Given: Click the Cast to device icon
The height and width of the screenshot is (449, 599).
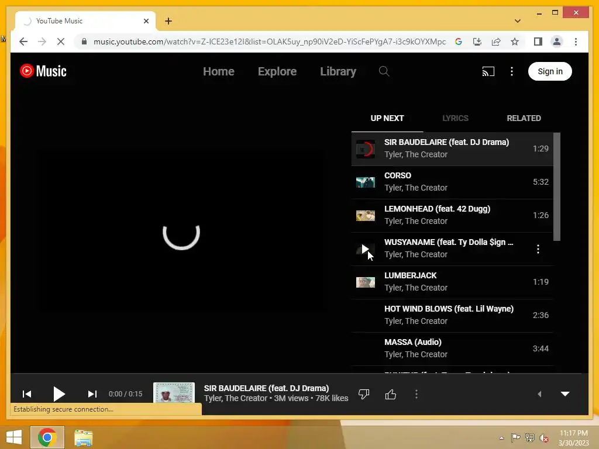Looking at the screenshot, I should coord(488,71).
